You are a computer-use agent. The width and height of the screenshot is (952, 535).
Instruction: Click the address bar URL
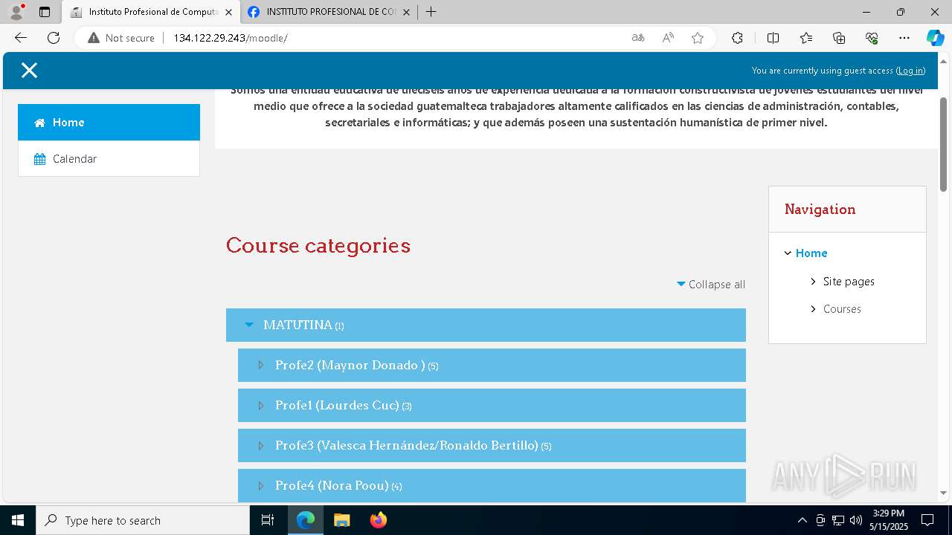231,38
